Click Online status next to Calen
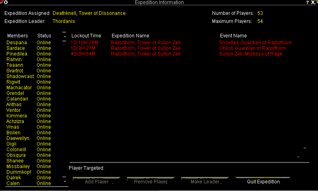Viewport: 318px width, 191px height. (44, 183)
